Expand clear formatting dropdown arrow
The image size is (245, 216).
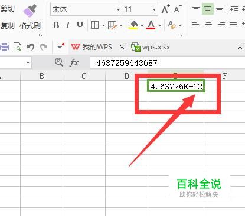point(180,25)
